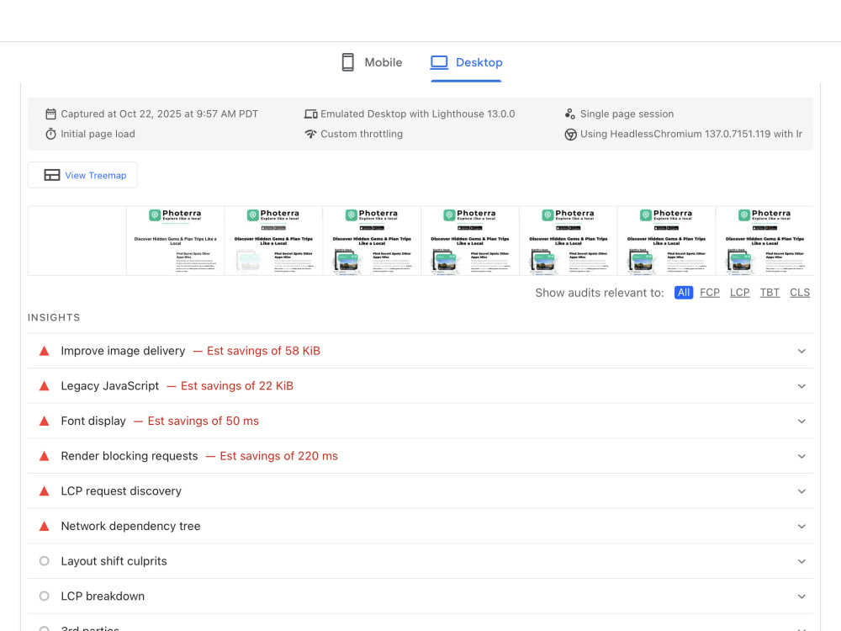Click the Single page session text
841x631 pixels.
pyautogui.click(x=627, y=114)
